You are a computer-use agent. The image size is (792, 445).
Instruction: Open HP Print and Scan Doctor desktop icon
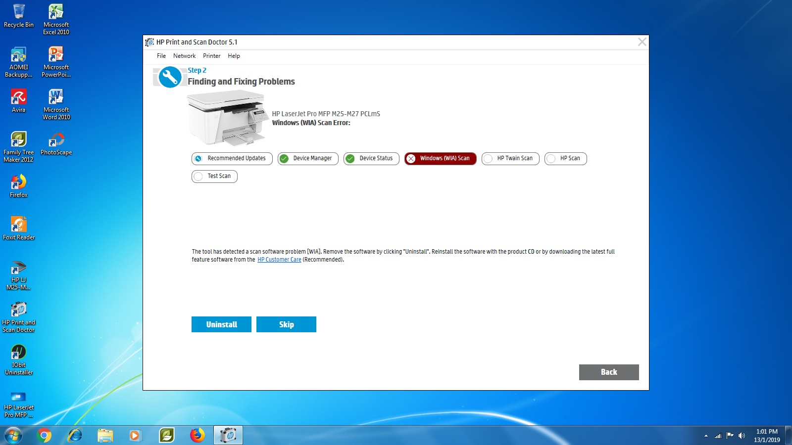point(19,317)
